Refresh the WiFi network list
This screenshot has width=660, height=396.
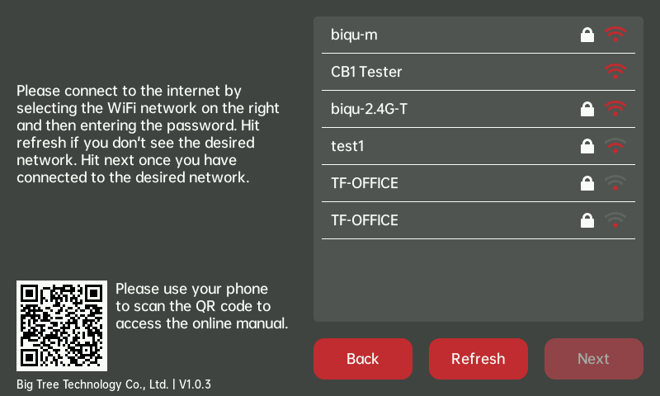pyautogui.click(x=478, y=359)
